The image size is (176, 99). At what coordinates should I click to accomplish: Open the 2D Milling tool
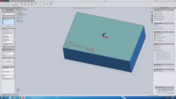[x=25, y=4]
